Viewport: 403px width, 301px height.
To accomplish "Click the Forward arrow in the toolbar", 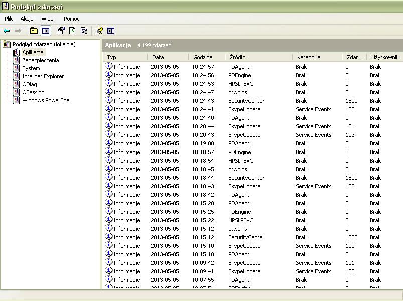I will [18, 31].
